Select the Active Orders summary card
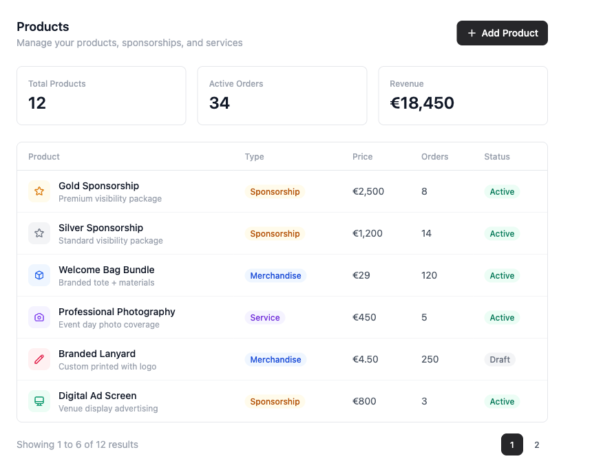Image resolution: width=592 pixels, height=472 pixels. (x=282, y=96)
